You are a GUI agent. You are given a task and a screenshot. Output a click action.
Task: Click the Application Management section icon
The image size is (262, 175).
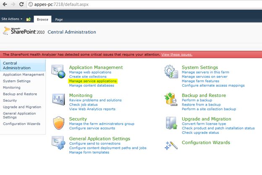click(58, 71)
